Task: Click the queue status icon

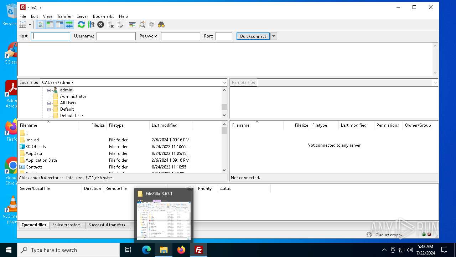Action: [369, 235]
